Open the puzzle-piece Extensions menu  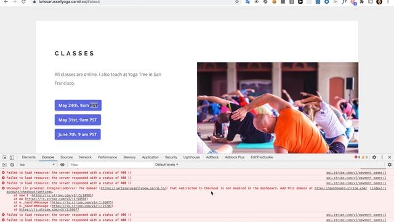(x=362, y=2)
